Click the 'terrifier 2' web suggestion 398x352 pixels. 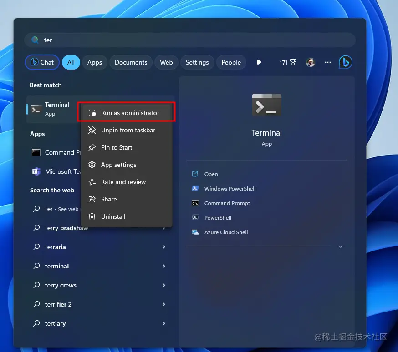(100, 304)
